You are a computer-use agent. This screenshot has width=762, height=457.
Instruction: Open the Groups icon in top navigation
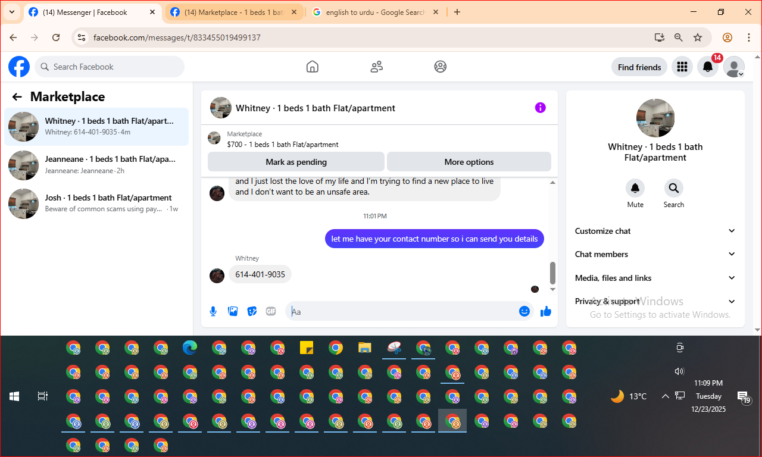click(441, 67)
